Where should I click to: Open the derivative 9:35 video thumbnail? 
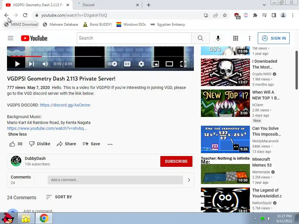point(225,139)
